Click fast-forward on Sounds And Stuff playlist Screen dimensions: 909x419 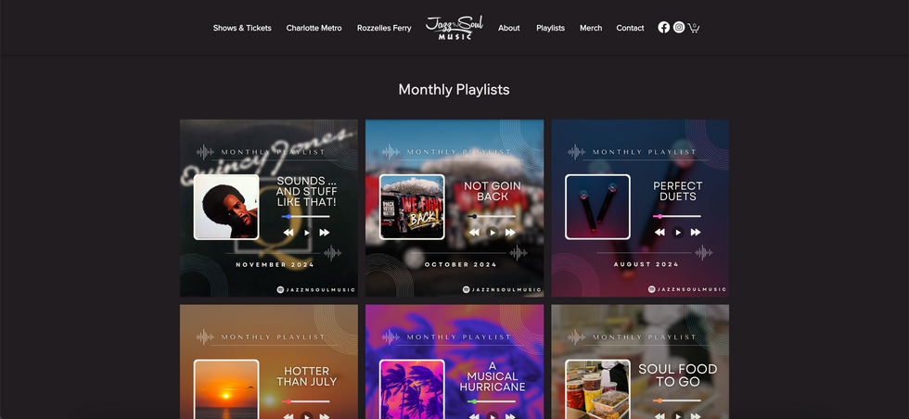[x=325, y=233]
